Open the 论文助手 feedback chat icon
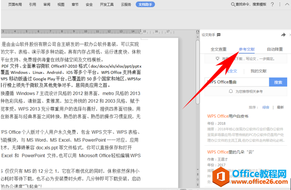291x190 pixels. pyautogui.click(x=219, y=35)
